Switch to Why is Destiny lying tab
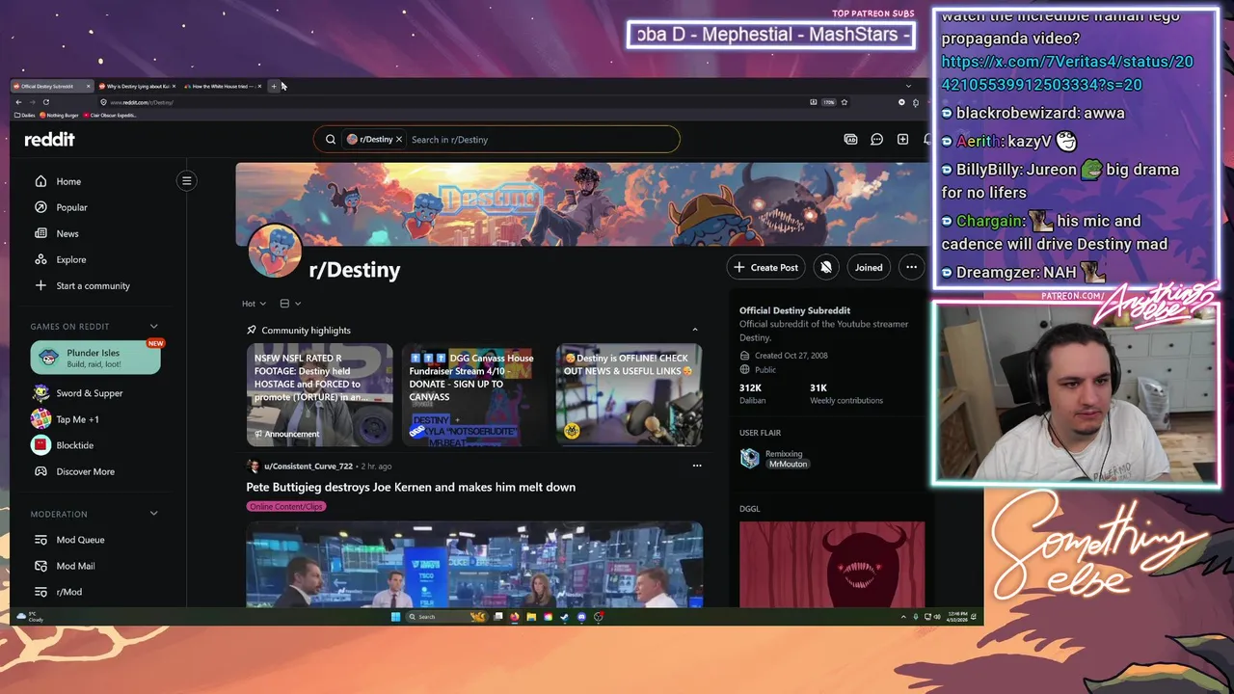Image resolution: width=1234 pixels, height=694 pixels. click(x=137, y=86)
